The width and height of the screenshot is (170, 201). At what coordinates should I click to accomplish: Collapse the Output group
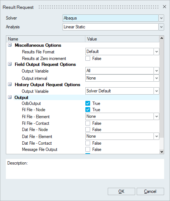(x=10, y=97)
